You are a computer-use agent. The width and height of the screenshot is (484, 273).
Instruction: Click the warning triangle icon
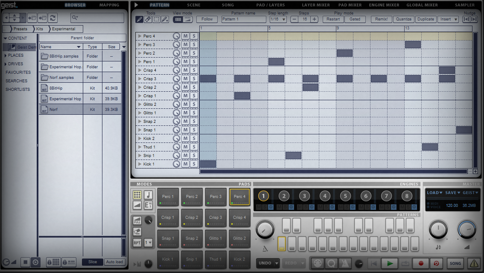(475, 264)
